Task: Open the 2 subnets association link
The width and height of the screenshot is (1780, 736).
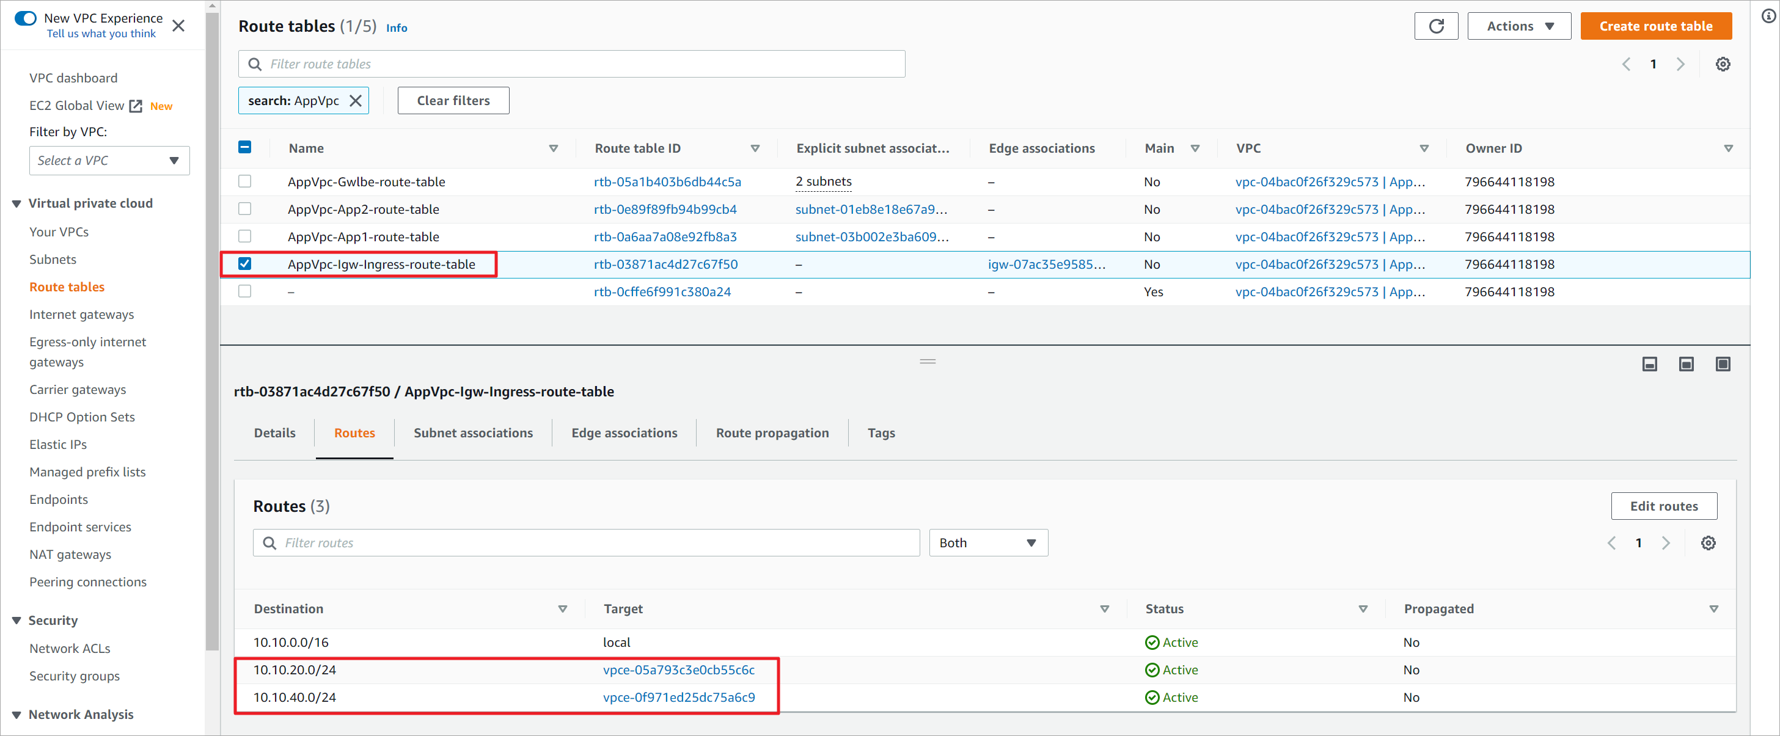Action: pos(823,182)
